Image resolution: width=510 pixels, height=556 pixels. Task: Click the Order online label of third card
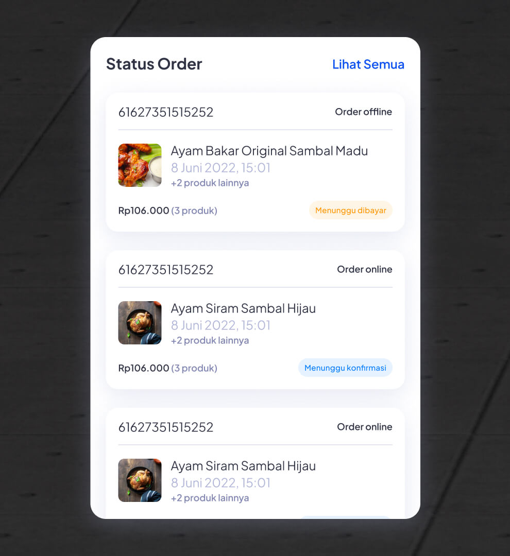[x=365, y=427]
